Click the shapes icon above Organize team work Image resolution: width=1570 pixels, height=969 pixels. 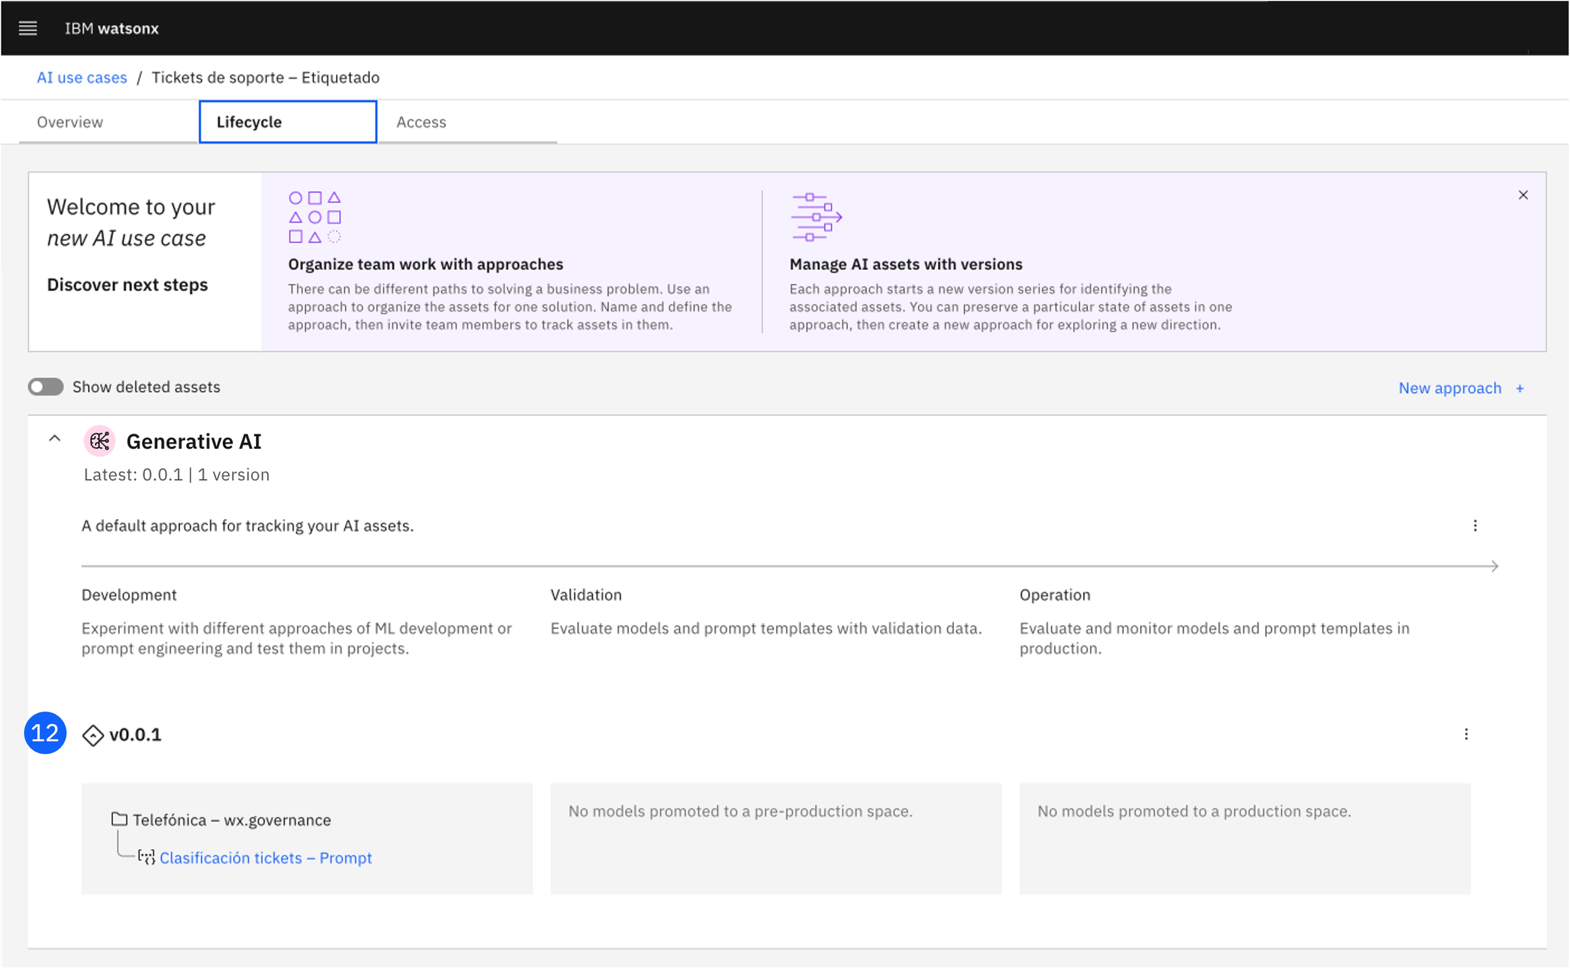point(315,217)
